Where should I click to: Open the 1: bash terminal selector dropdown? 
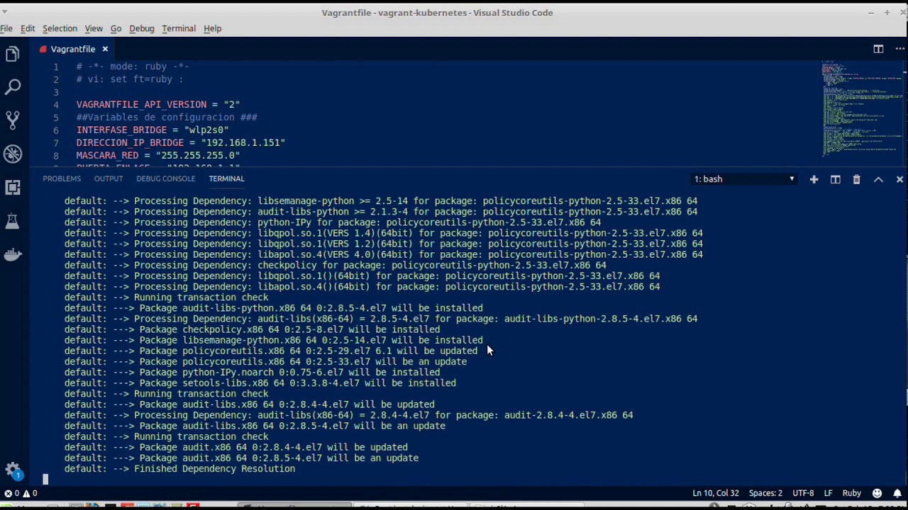click(744, 179)
